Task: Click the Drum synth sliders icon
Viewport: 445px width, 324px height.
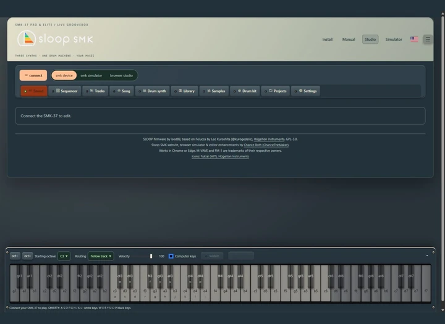Action: [145, 91]
